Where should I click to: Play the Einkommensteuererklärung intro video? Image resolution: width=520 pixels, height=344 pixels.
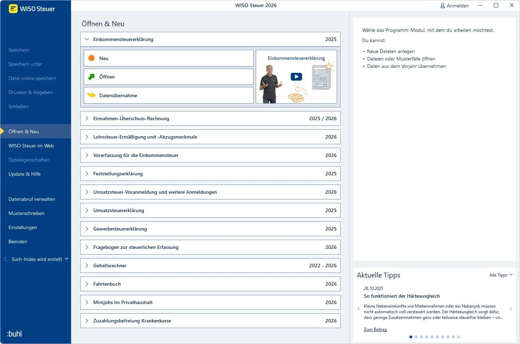[x=296, y=76]
